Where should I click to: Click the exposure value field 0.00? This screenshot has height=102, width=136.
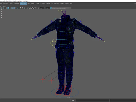(42, 8)
